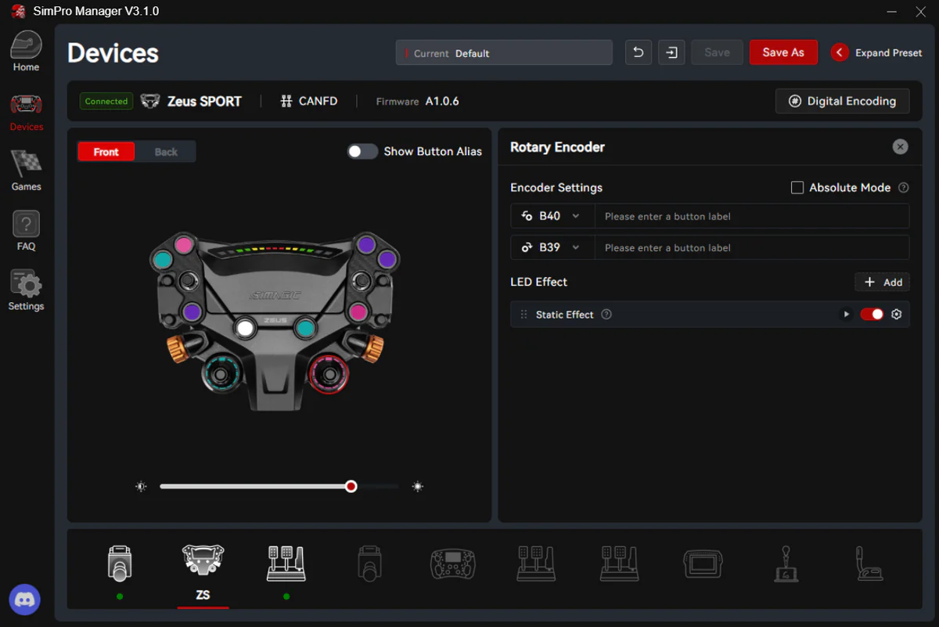Go to Settings in the sidebar

(x=26, y=290)
